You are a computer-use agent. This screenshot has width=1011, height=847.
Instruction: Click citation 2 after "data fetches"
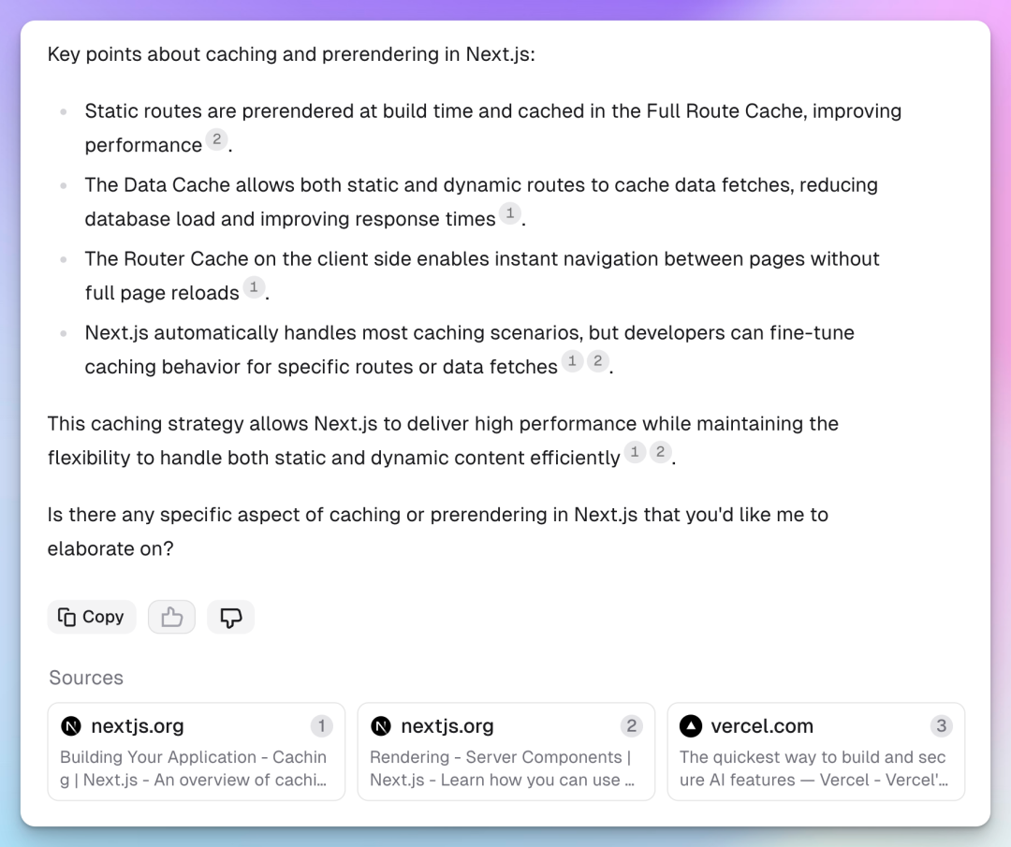597,362
